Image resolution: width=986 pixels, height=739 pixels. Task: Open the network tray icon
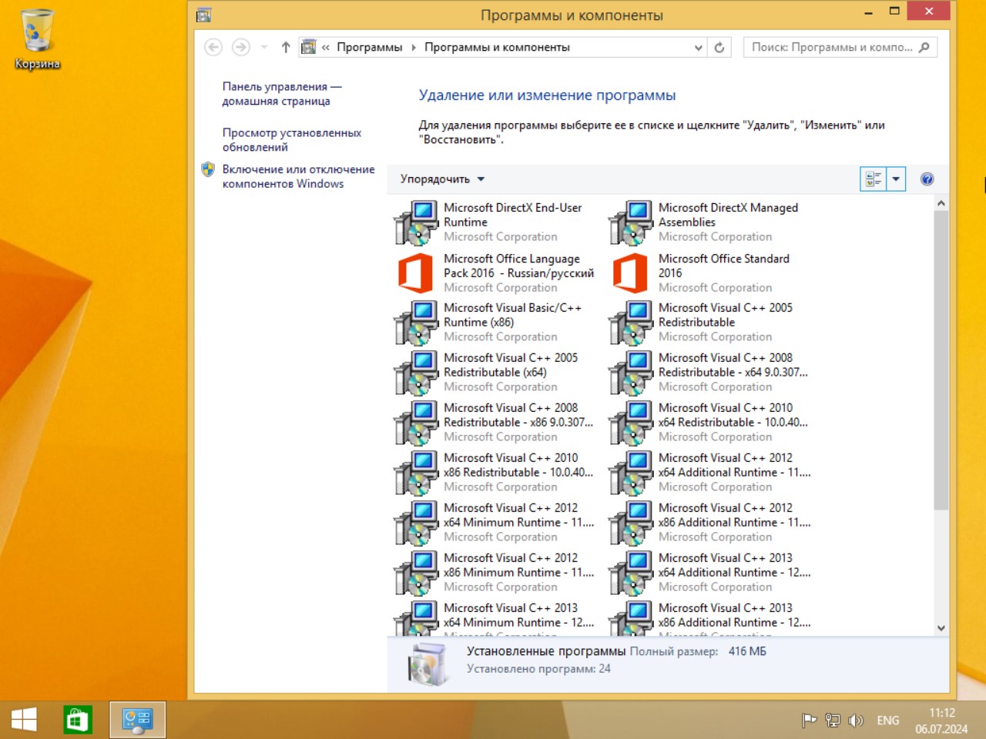[x=832, y=721]
